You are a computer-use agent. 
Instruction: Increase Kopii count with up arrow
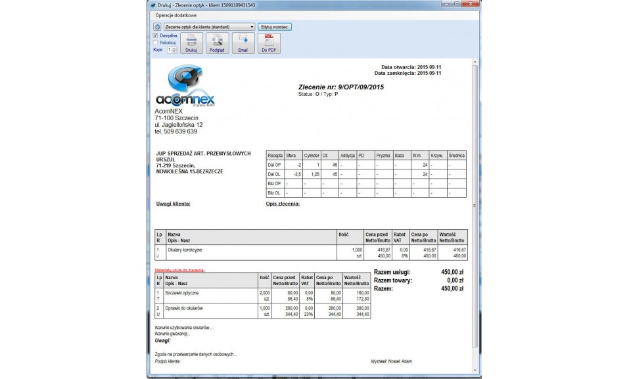(x=174, y=47)
